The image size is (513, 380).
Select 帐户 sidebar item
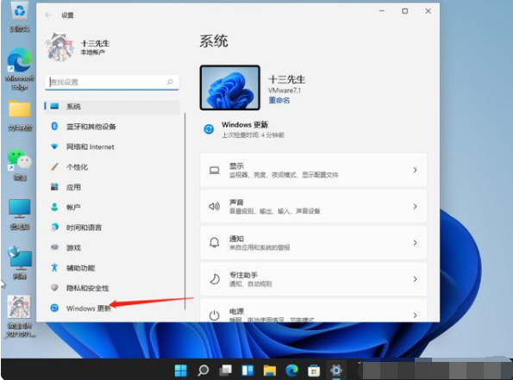click(112, 207)
